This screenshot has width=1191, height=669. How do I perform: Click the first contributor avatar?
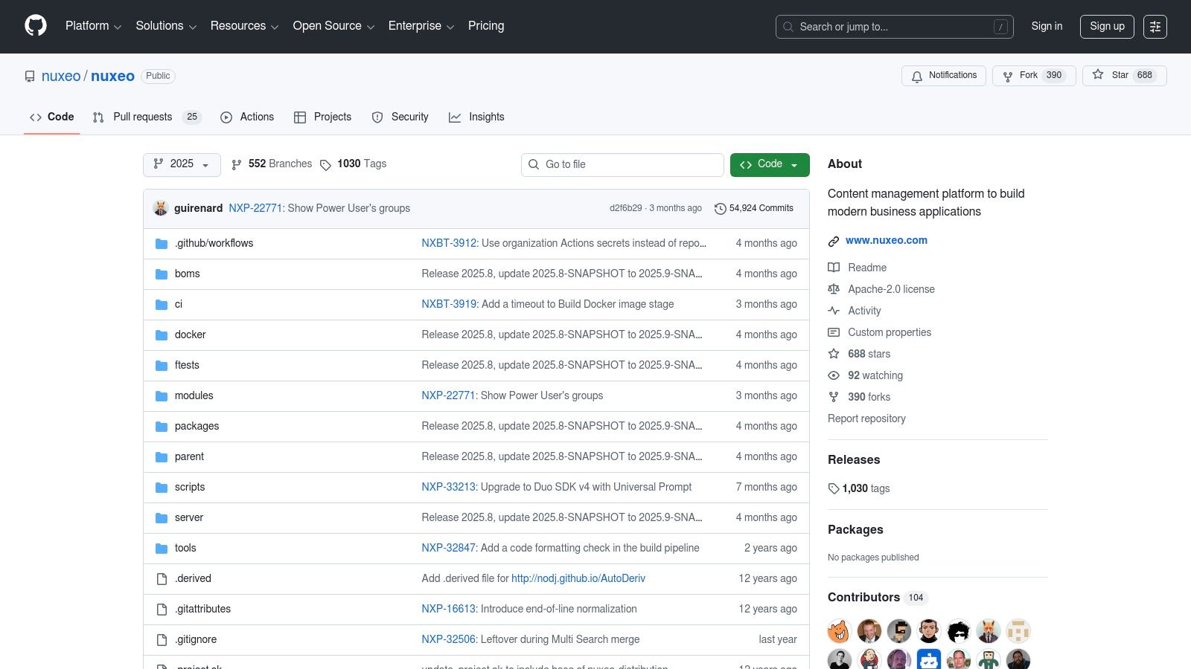[839, 630]
